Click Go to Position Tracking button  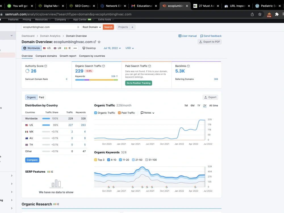click(x=139, y=83)
